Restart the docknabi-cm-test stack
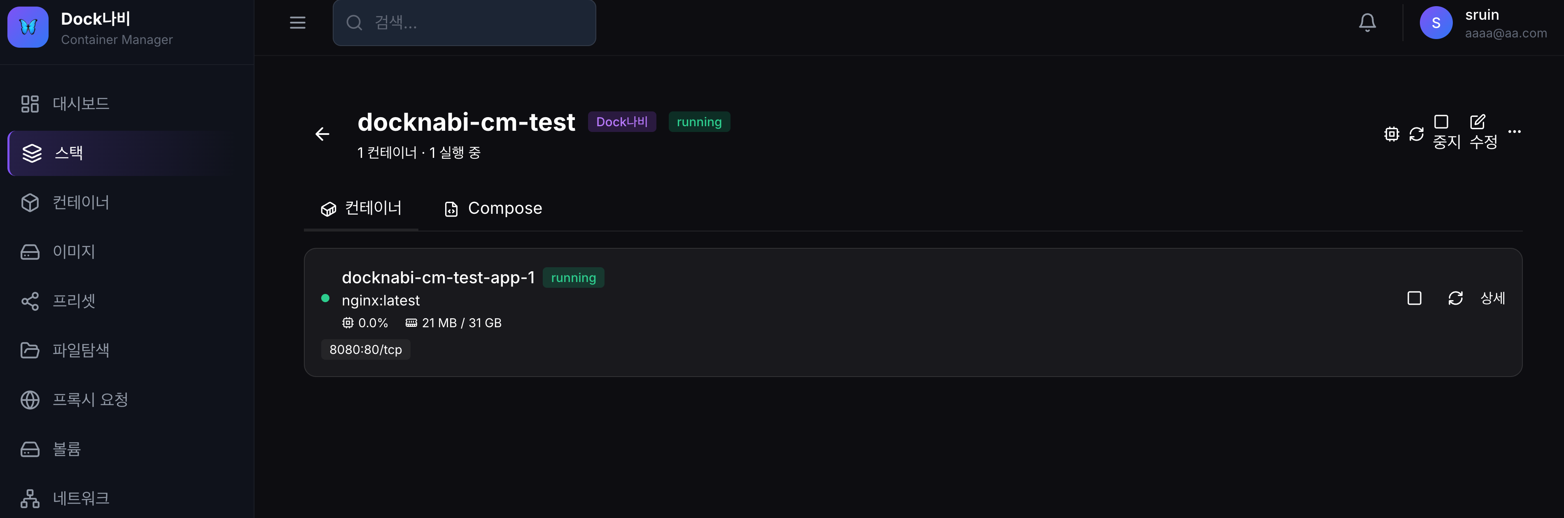 click(1416, 134)
